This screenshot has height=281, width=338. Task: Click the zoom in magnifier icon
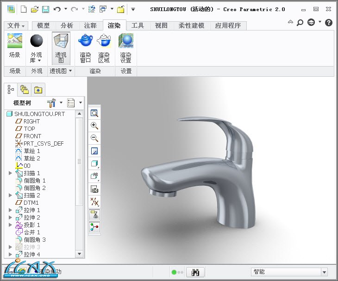coord(94,126)
